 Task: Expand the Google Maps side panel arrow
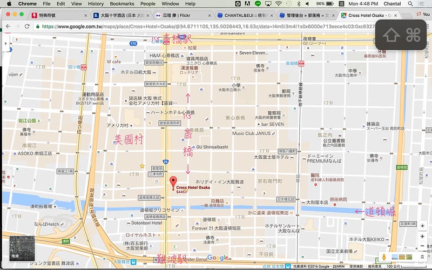[x=5, y=43]
